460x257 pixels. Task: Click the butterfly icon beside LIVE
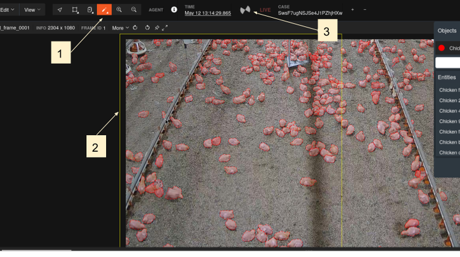point(246,10)
